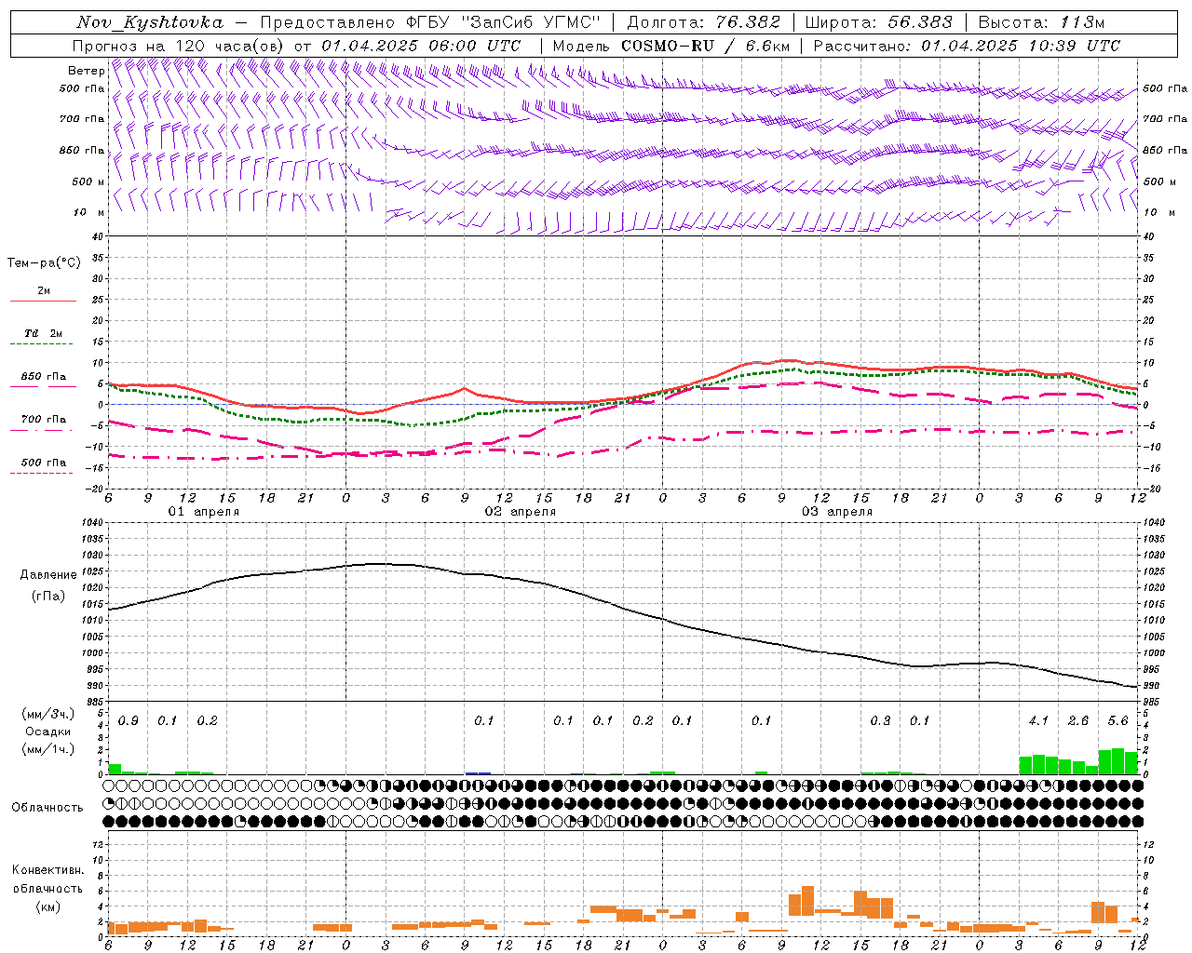Click the forecast line Прогноз на 120 часа(ов)
Viewport: 1192px width, 953px height.
tap(180, 46)
